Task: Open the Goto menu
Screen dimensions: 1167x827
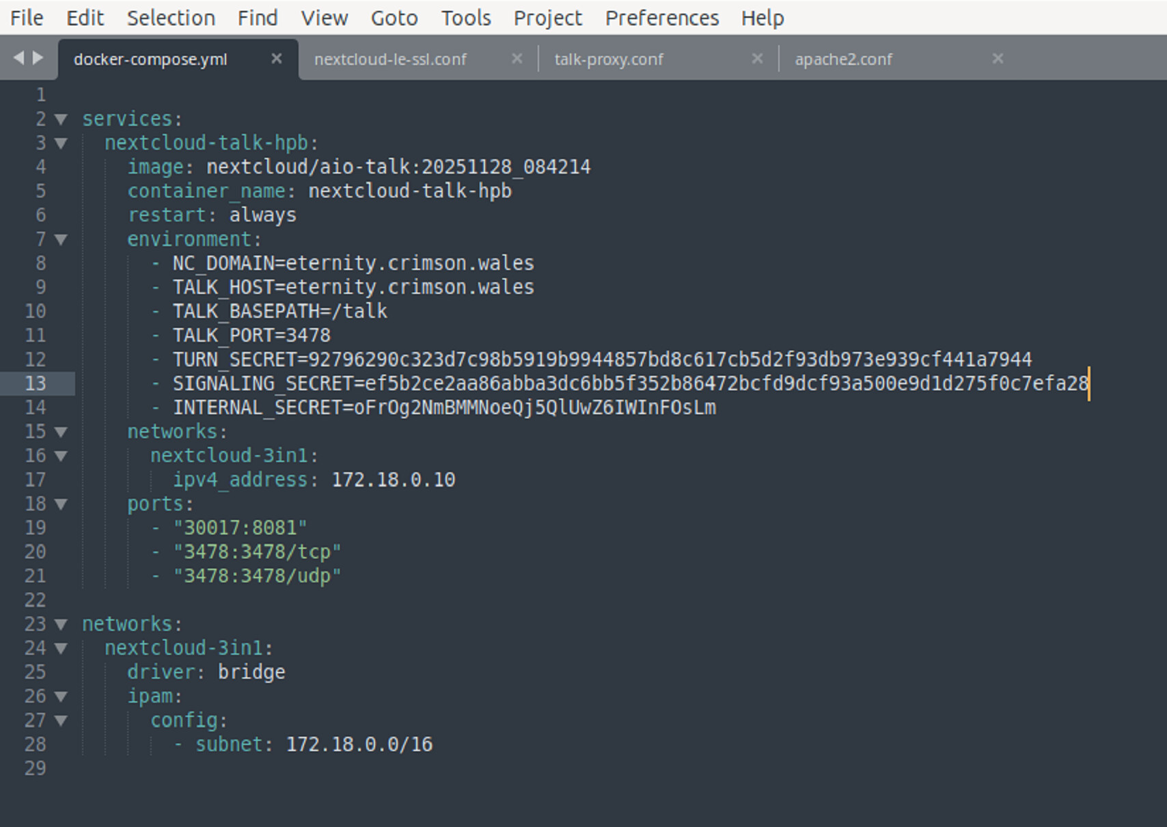Action: [x=394, y=18]
